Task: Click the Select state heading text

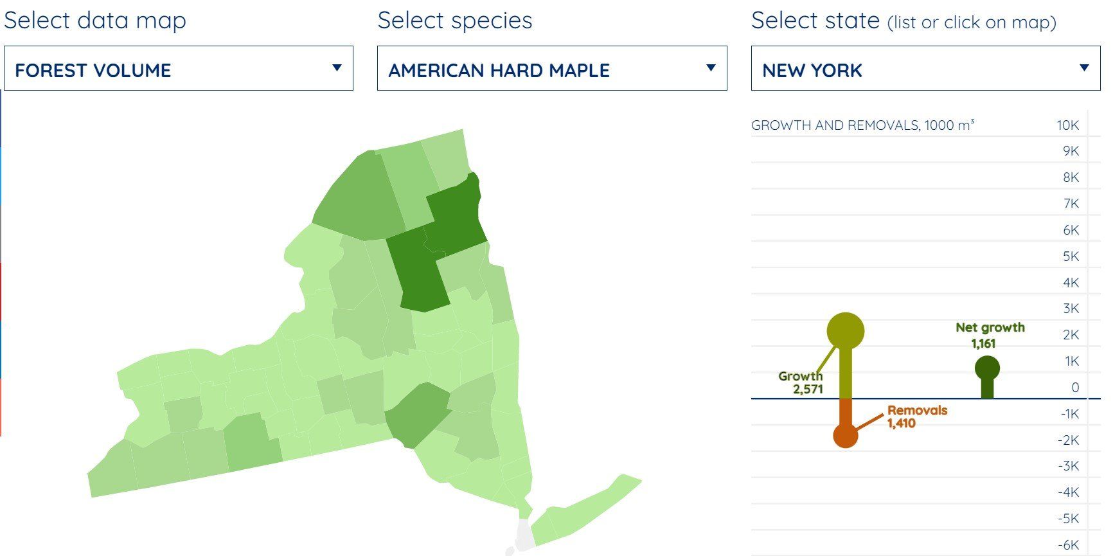Action: tap(815, 21)
